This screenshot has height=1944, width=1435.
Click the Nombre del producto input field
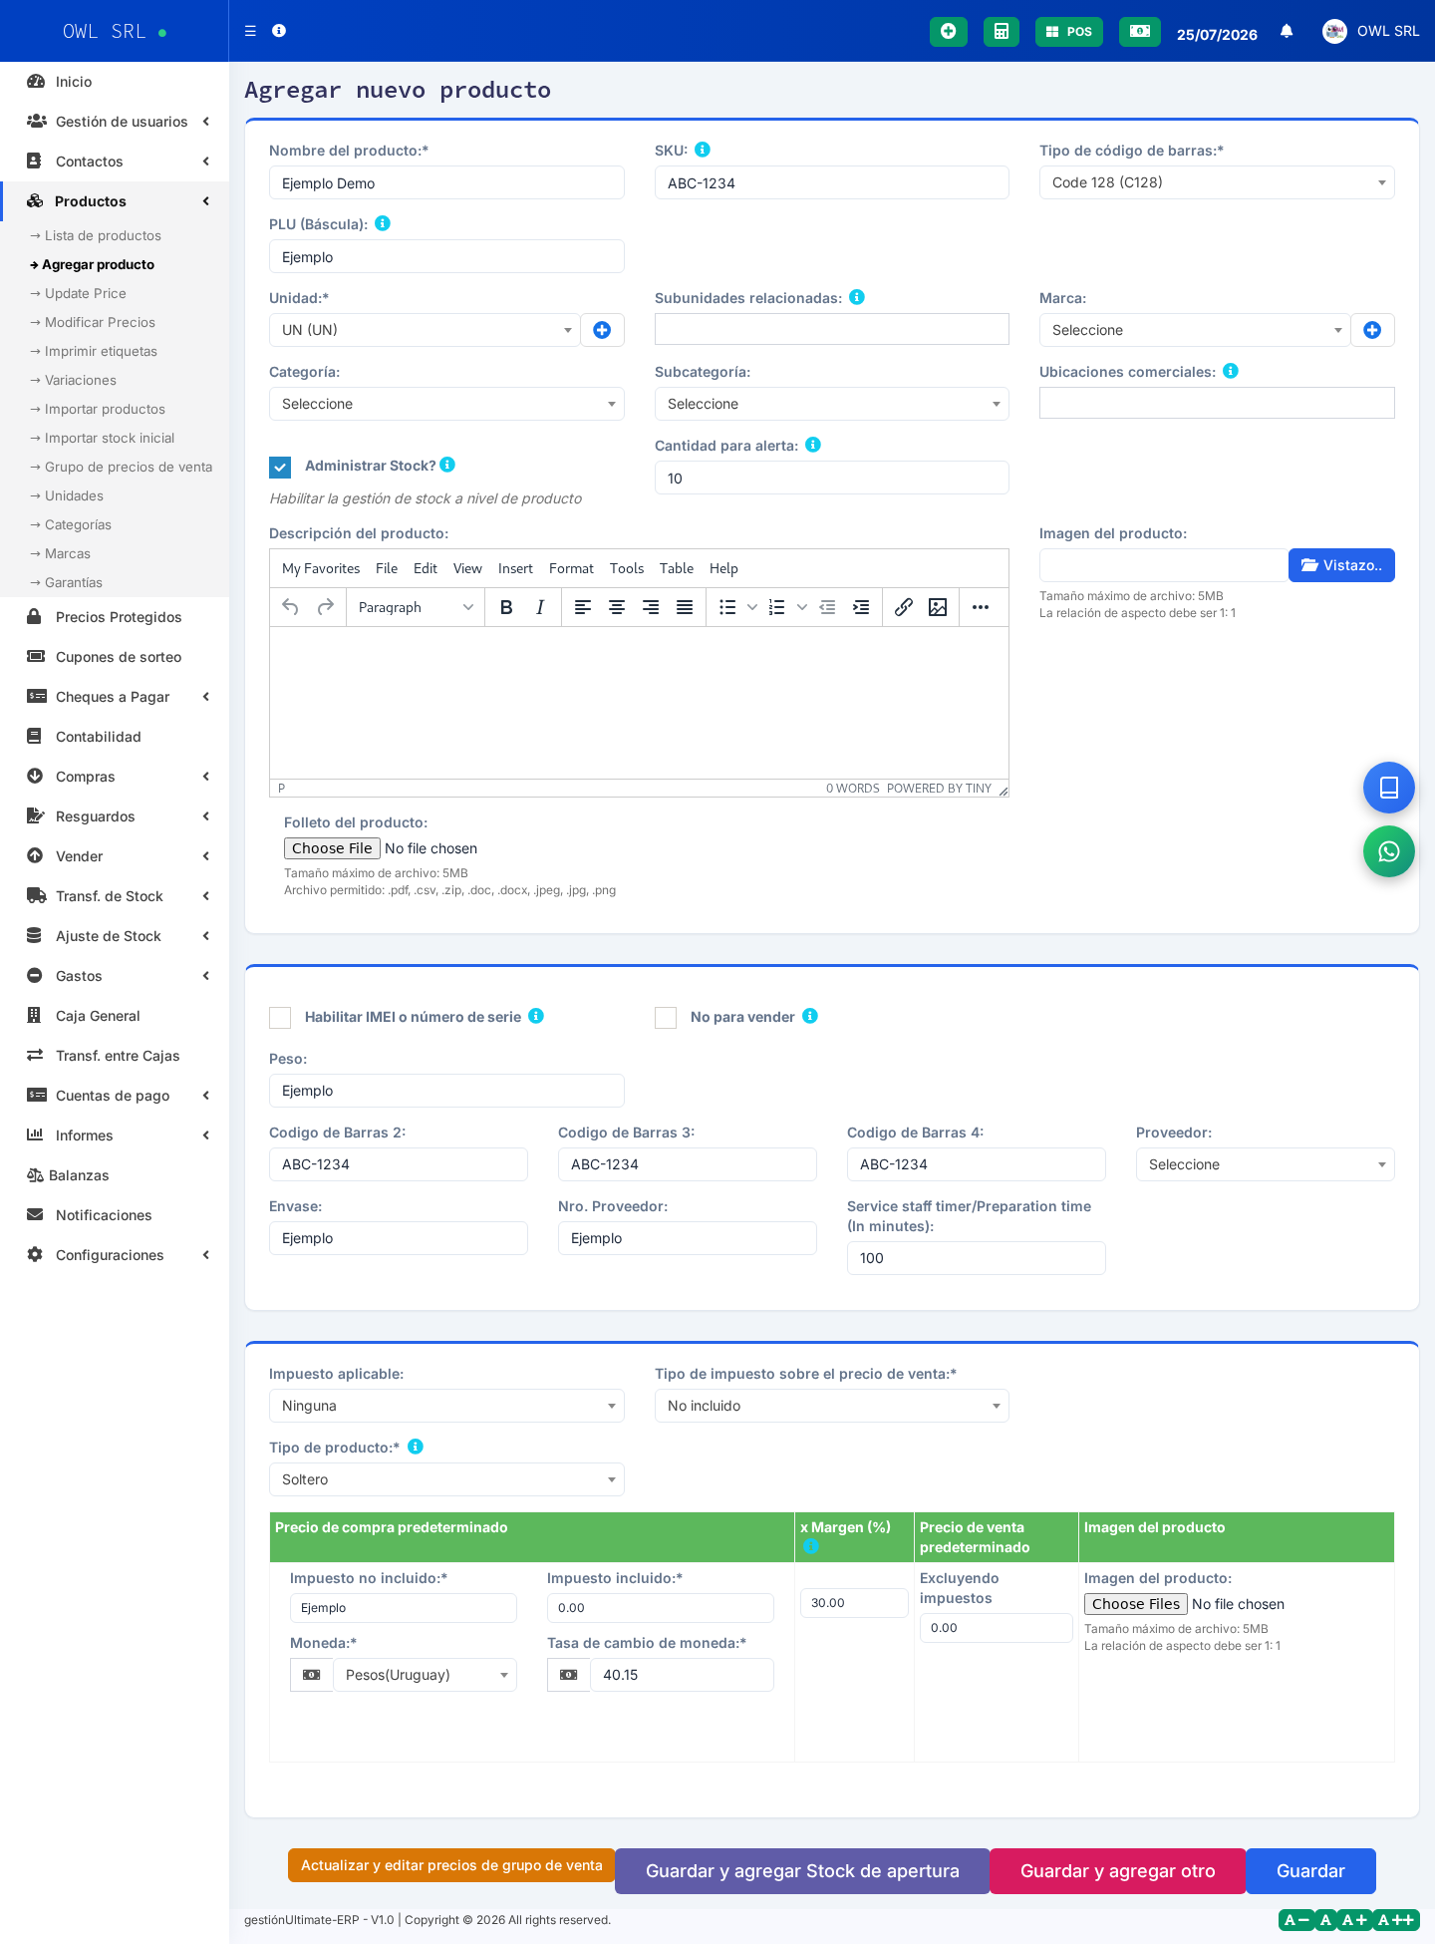tap(446, 182)
